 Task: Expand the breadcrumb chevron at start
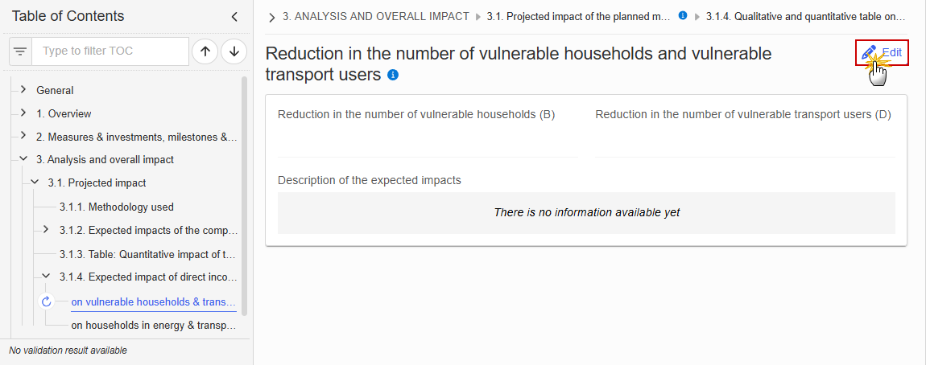tap(271, 17)
